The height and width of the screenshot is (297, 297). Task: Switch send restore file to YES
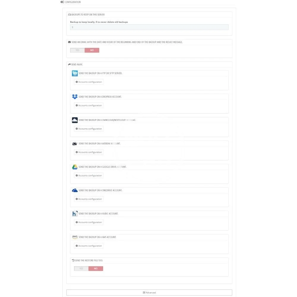(x=81, y=268)
